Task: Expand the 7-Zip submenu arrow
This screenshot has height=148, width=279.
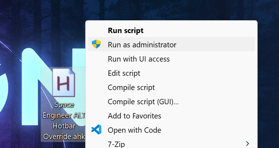Action: [248, 144]
